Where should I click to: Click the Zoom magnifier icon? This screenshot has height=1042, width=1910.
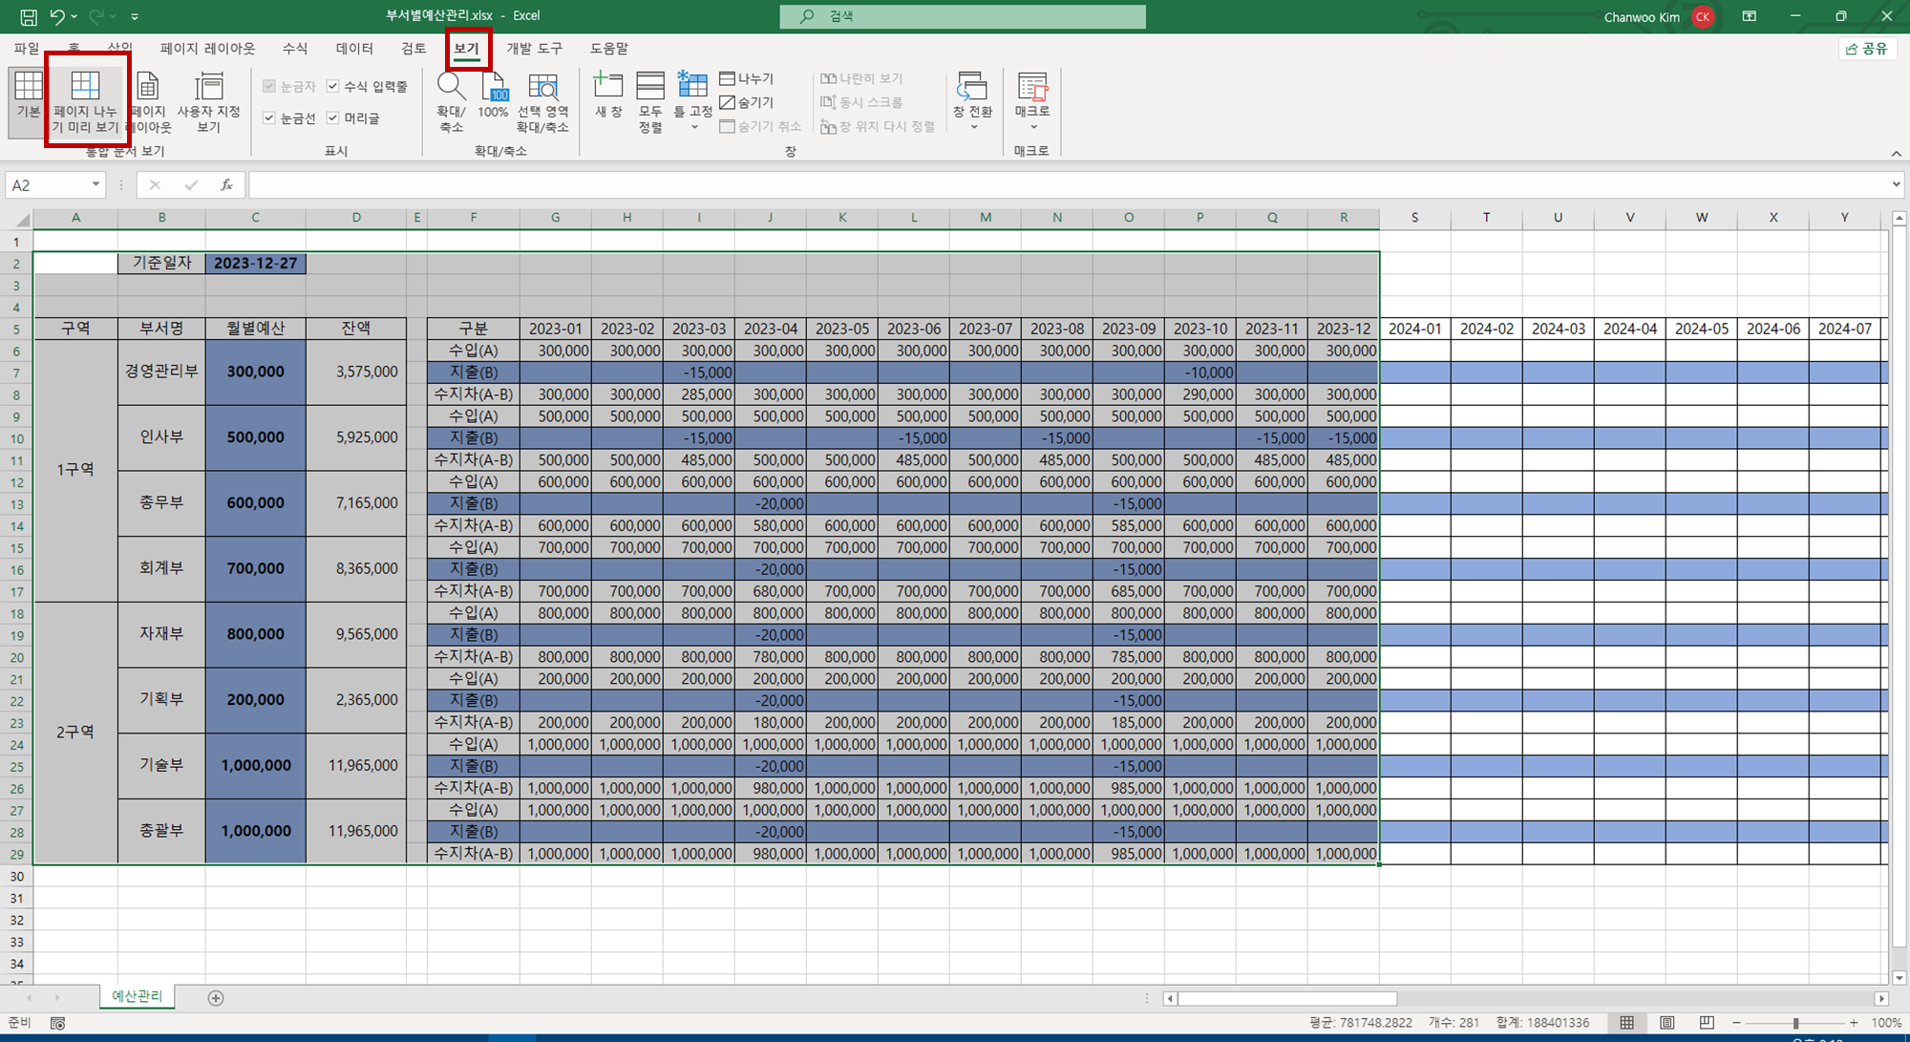pyautogui.click(x=451, y=88)
